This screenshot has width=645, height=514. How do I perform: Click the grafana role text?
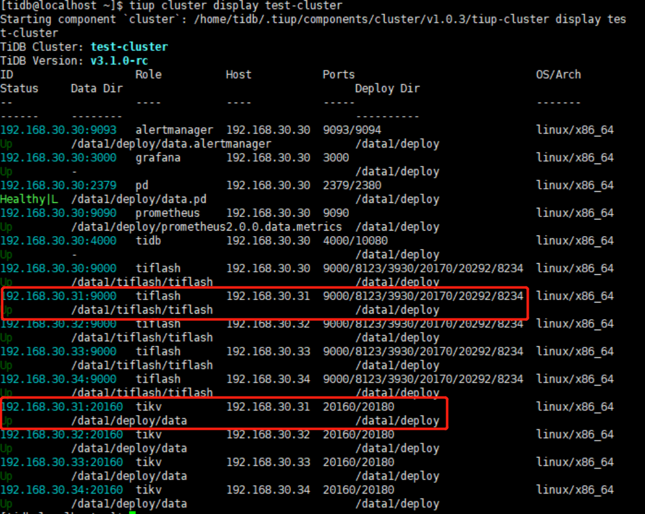(x=158, y=157)
